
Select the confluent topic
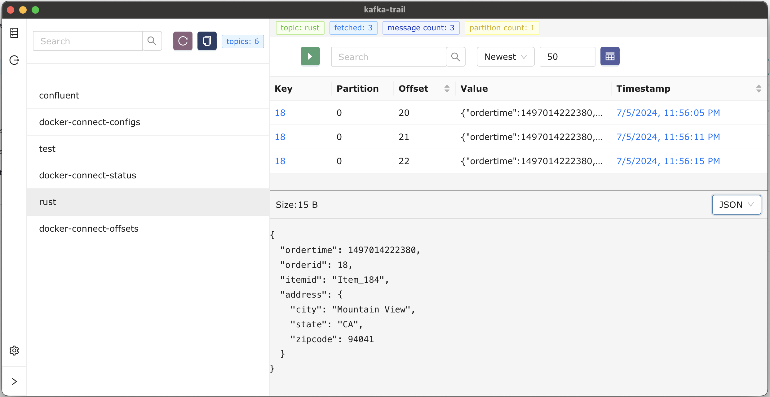tap(59, 95)
